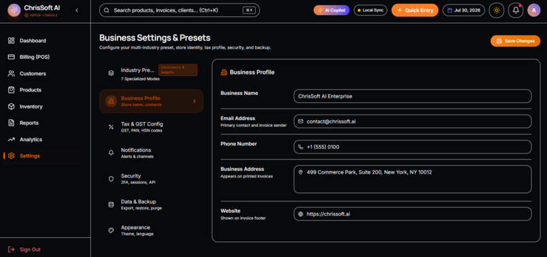Screen dimensions: 547x257
Task: Click the Business Profile panel header icon
Action: coord(224,72)
